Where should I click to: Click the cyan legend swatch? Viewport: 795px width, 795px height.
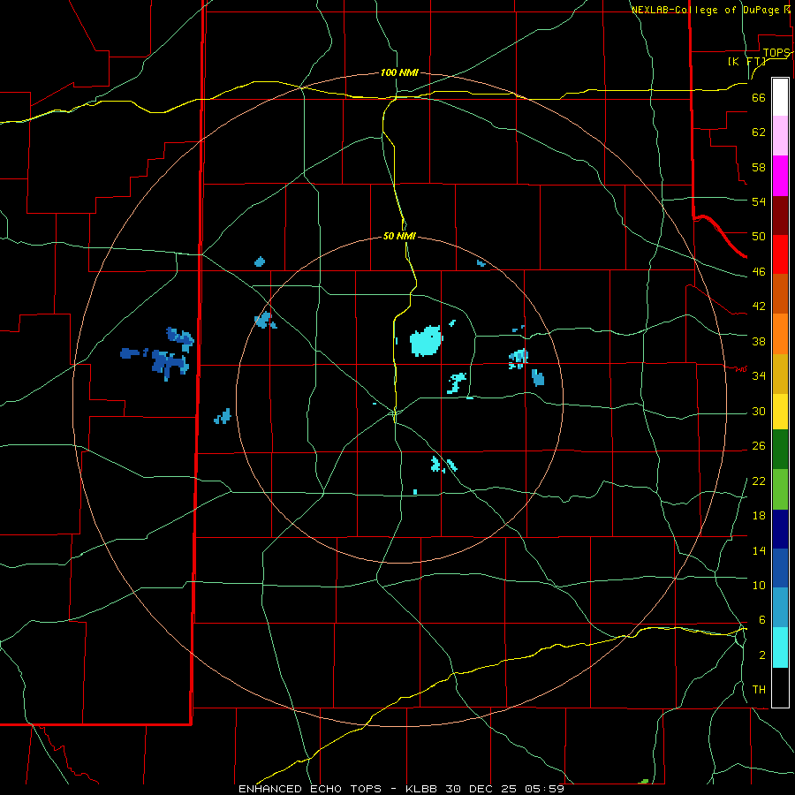coord(780,647)
